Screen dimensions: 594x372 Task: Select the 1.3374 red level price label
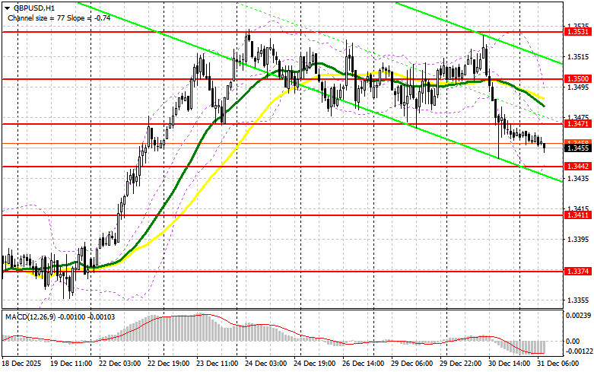pyautogui.click(x=575, y=271)
